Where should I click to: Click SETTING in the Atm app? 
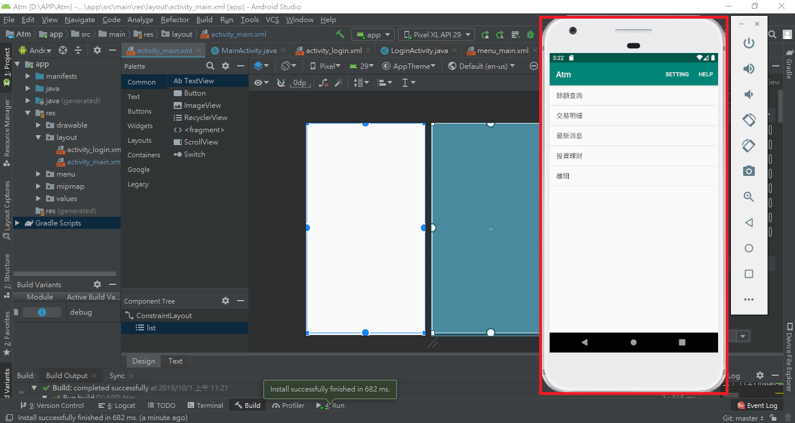(677, 74)
